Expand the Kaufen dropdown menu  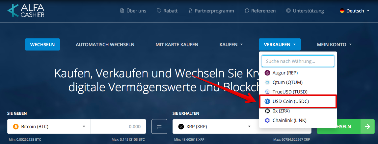pos(231,45)
